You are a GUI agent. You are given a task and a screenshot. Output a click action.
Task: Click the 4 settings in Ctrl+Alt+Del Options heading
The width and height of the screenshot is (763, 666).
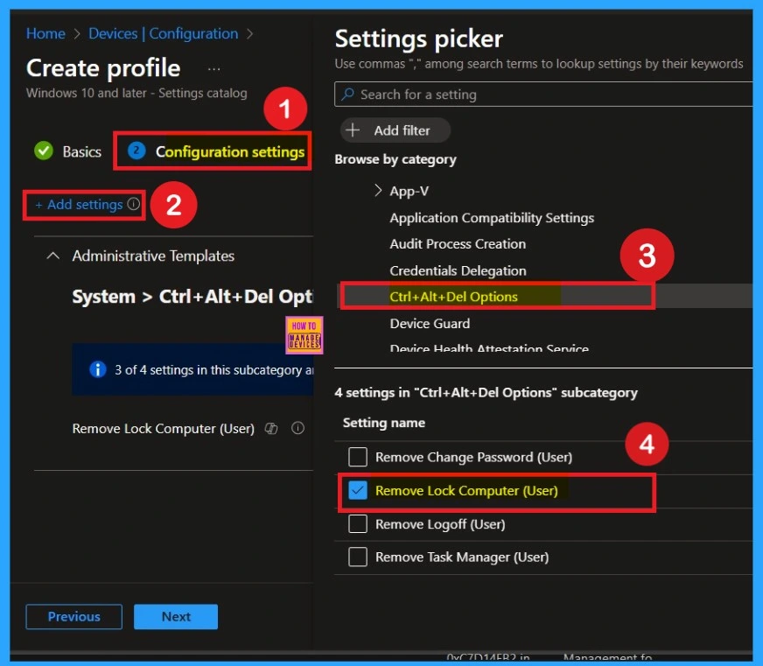point(486,392)
